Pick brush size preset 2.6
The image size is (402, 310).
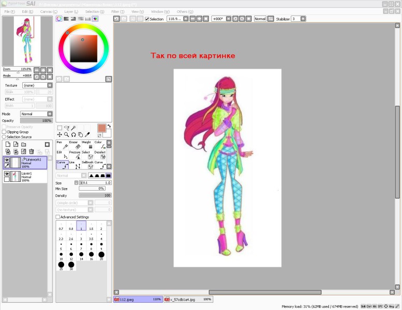click(x=71, y=236)
